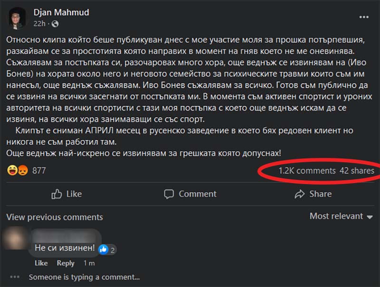Like the comment "Не си извинен!"
Screen dimensions: 380x287
click(x=41, y=263)
